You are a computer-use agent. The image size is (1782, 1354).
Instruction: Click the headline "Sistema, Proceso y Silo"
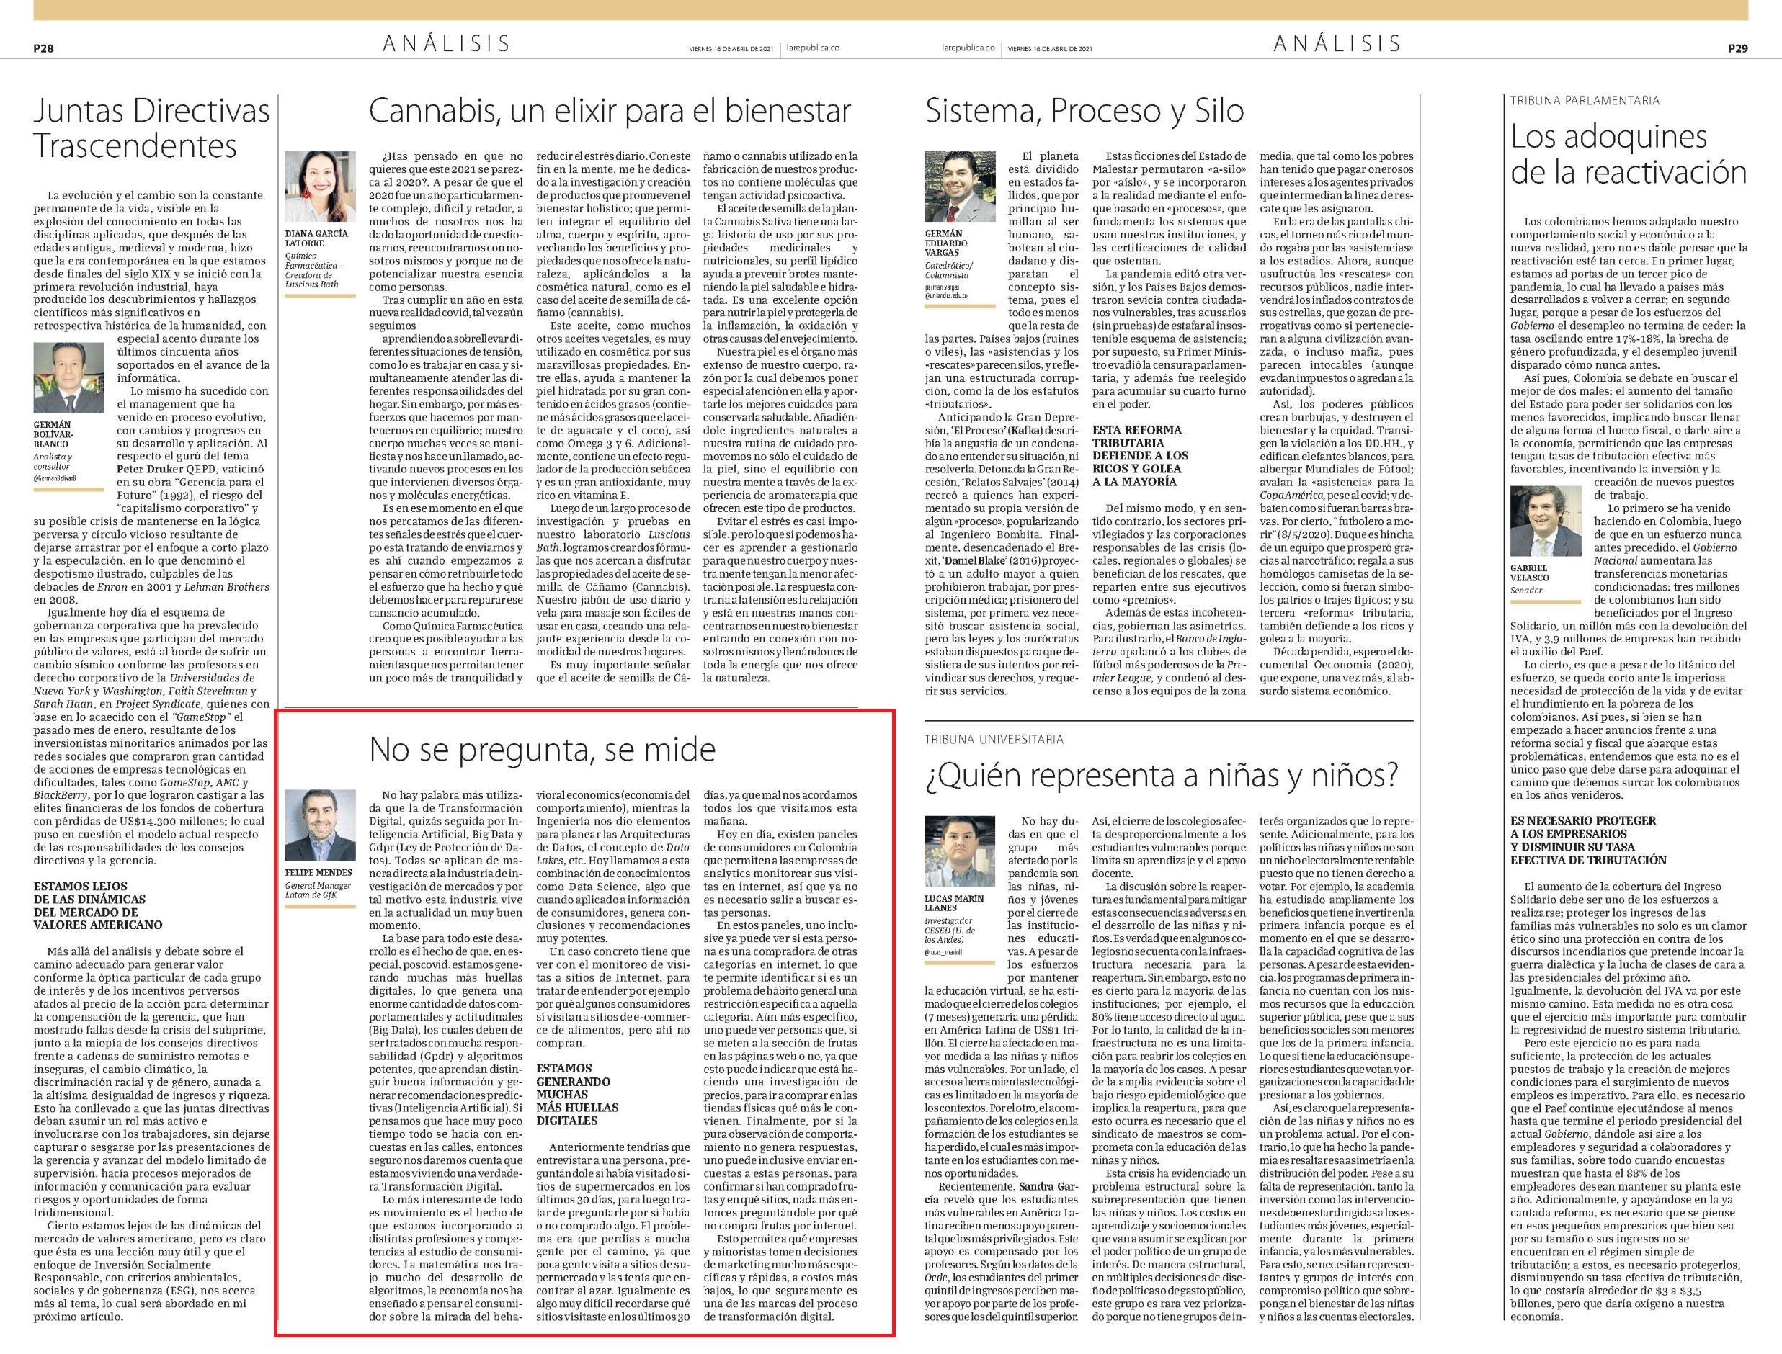[1084, 112]
